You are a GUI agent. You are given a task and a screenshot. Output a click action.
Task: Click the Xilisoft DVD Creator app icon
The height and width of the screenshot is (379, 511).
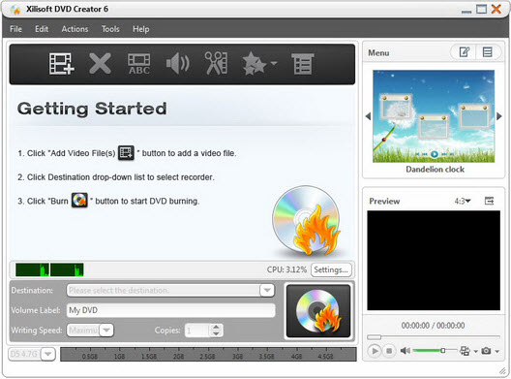tap(15, 10)
